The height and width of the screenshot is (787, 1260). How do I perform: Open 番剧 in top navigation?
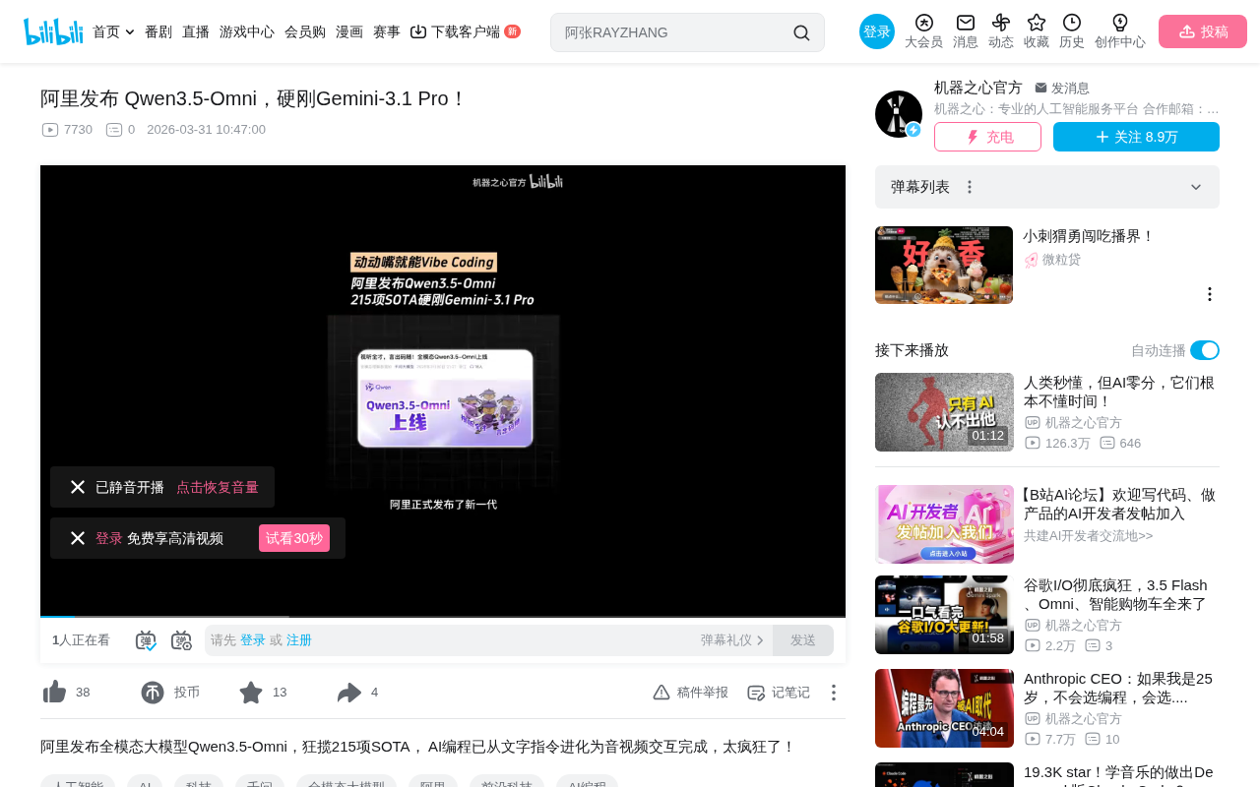[158, 31]
